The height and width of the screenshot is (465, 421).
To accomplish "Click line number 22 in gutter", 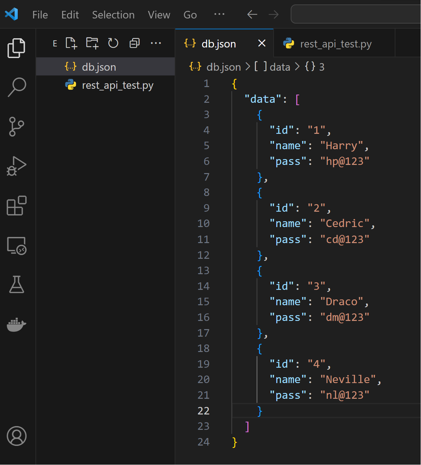I will [203, 411].
